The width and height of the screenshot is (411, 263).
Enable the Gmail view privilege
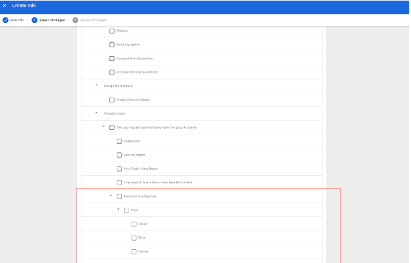coord(133,224)
